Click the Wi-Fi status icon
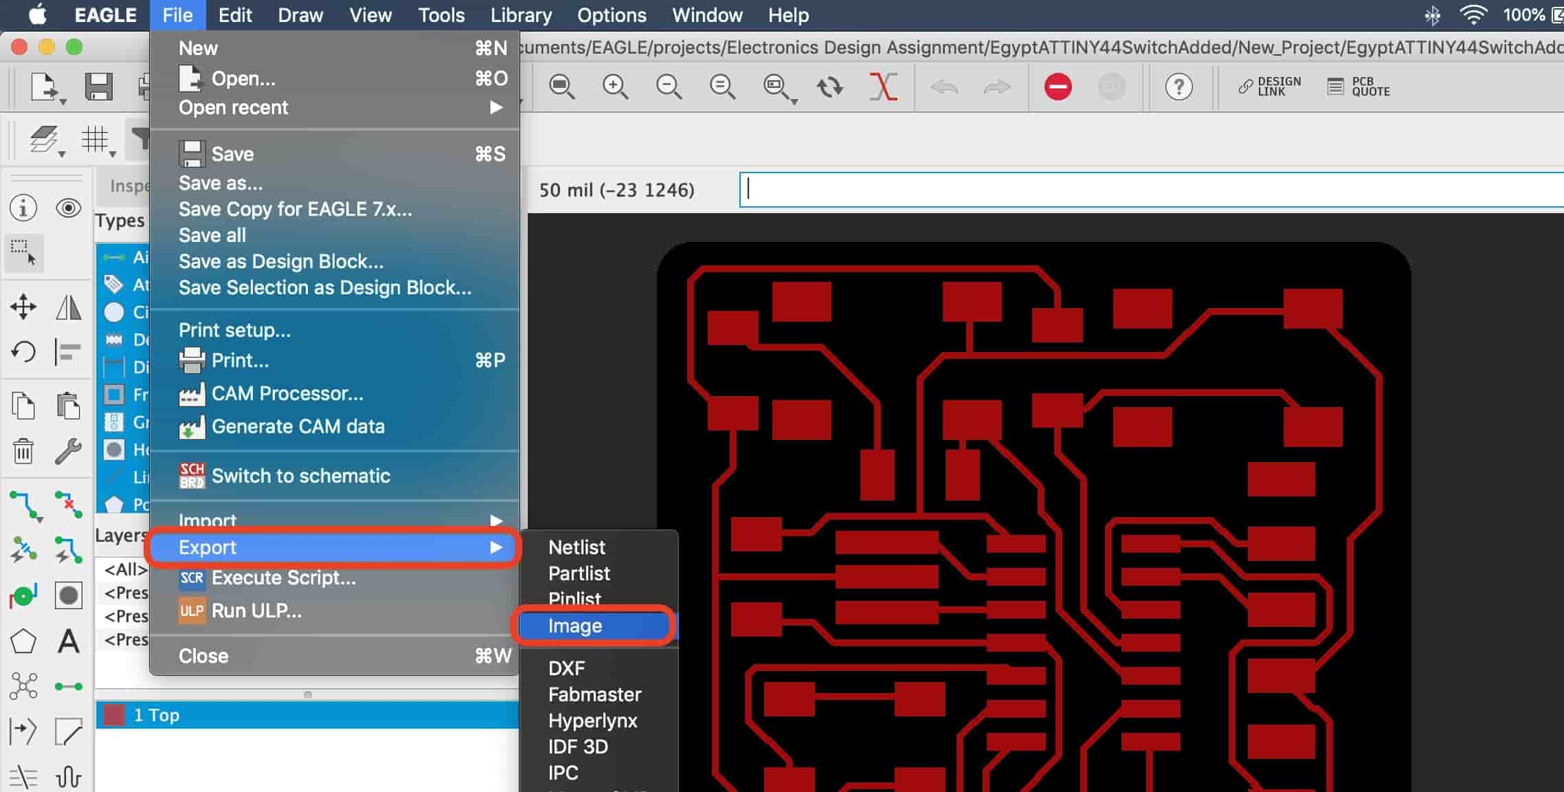The height and width of the screenshot is (792, 1564). (1473, 14)
